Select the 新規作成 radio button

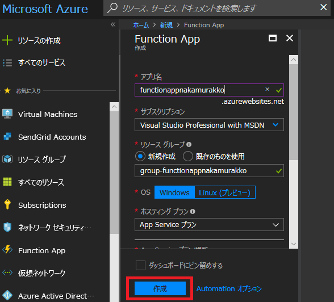(x=140, y=157)
